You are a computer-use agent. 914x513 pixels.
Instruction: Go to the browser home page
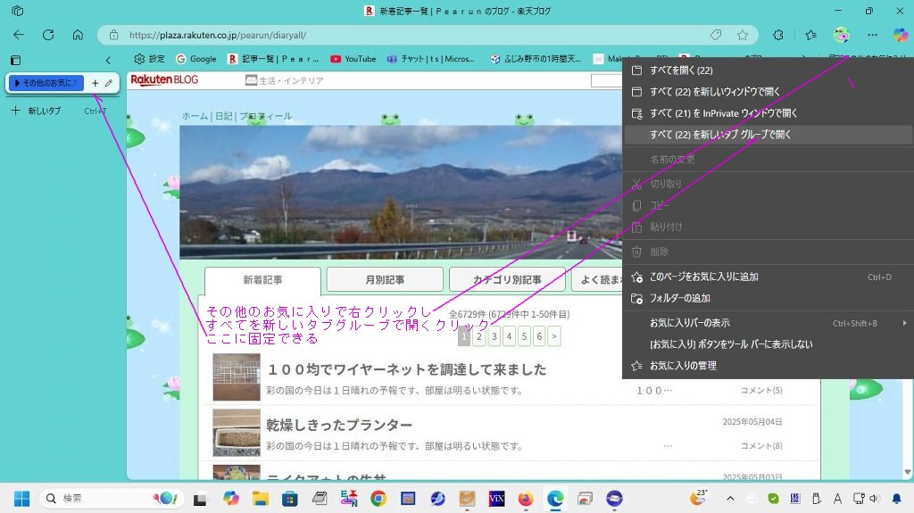[78, 35]
